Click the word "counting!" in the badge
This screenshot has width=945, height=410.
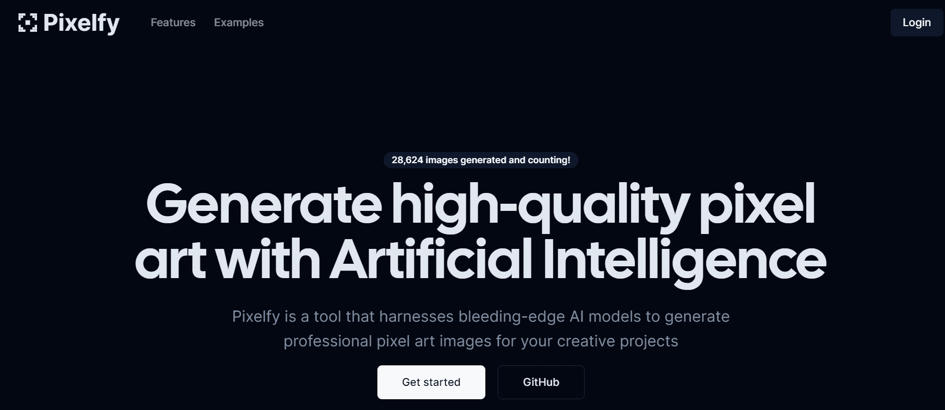click(x=549, y=160)
